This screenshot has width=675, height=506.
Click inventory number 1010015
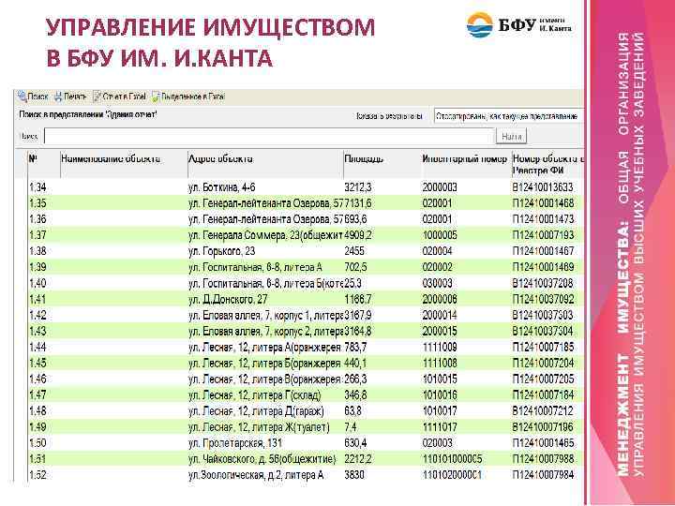[440, 379]
